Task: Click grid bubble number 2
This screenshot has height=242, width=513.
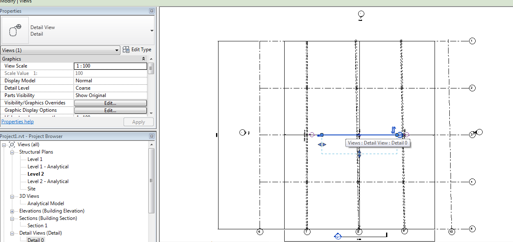Action: click(472, 88)
